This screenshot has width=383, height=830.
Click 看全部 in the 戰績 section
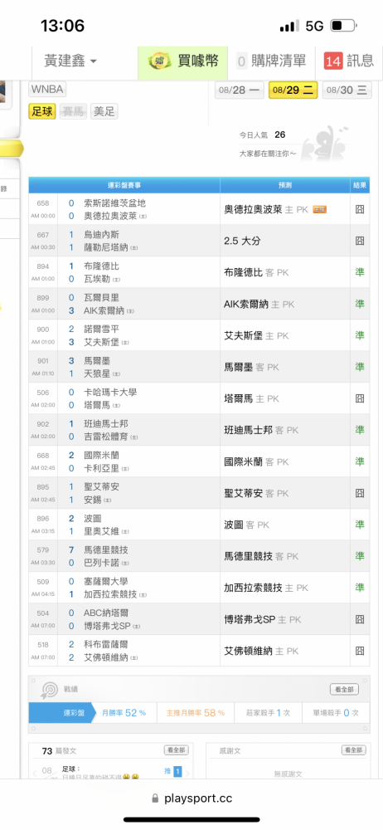coord(344,689)
